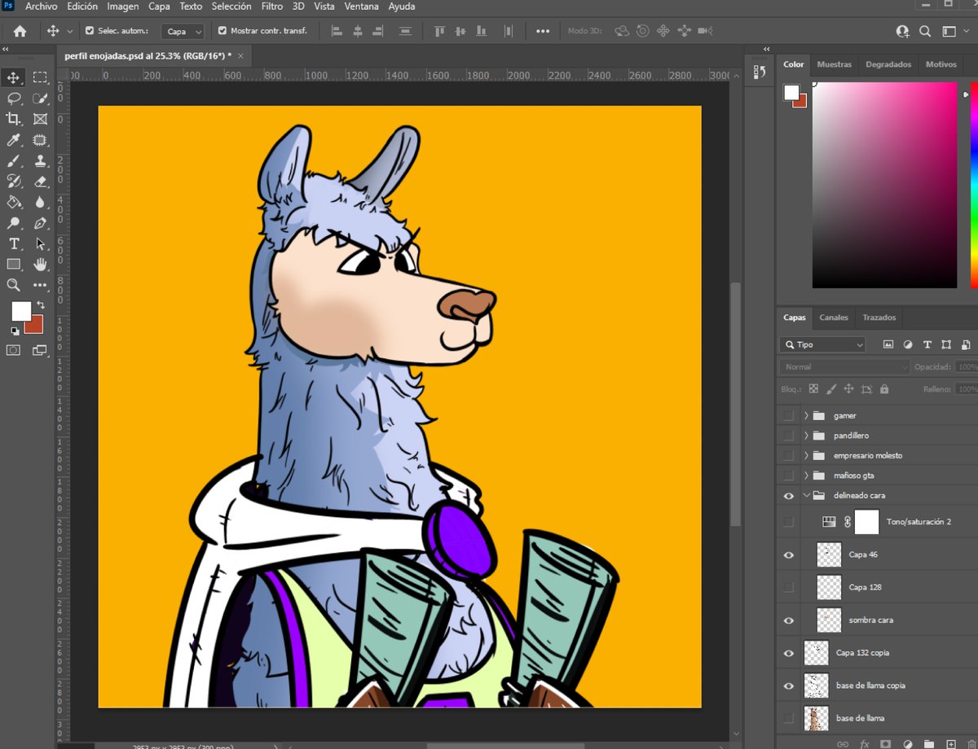Viewport: 978px width, 749px height.
Task: Open the Tipo layer filter dropdown
Action: click(822, 344)
